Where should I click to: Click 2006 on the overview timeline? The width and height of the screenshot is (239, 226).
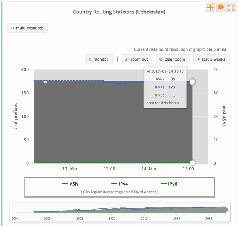pyautogui.click(x=47, y=219)
